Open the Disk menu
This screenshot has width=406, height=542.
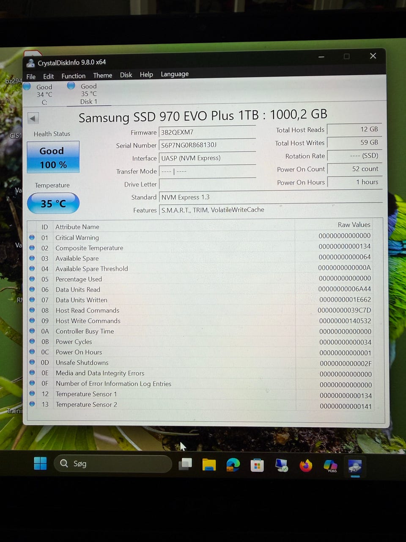tap(126, 75)
